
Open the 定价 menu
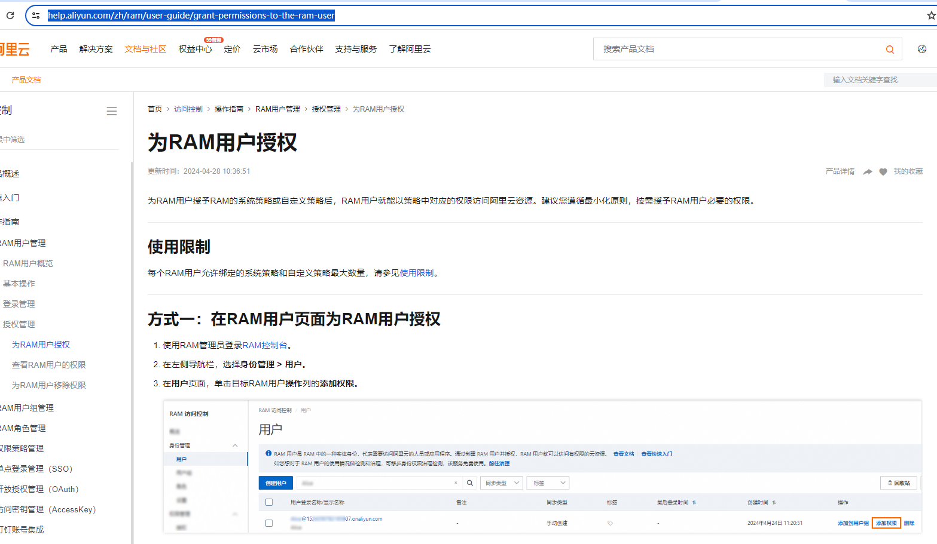click(x=232, y=49)
